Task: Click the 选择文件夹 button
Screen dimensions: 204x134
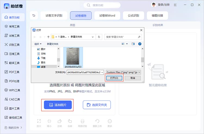Action: tap(97, 105)
